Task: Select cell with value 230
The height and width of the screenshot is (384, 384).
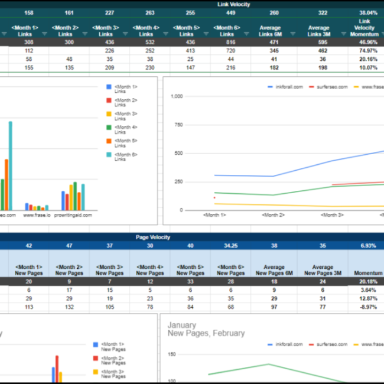Action: [x=150, y=67]
